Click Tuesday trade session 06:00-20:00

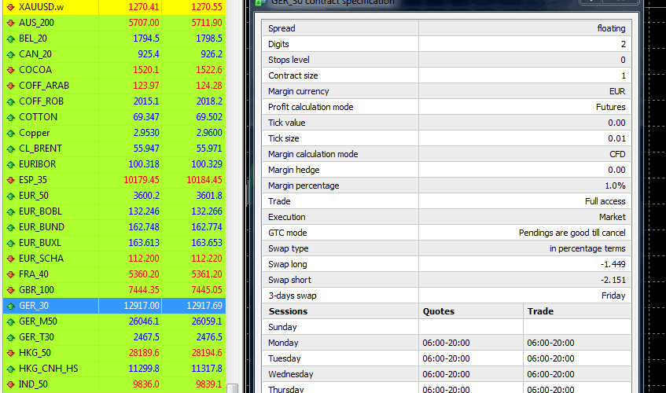tap(551, 358)
